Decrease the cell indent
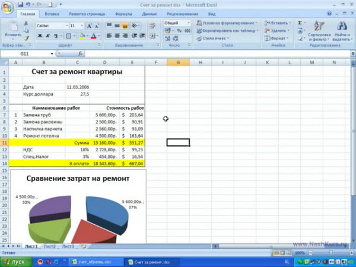The image size is (356, 267). [x=135, y=36]
